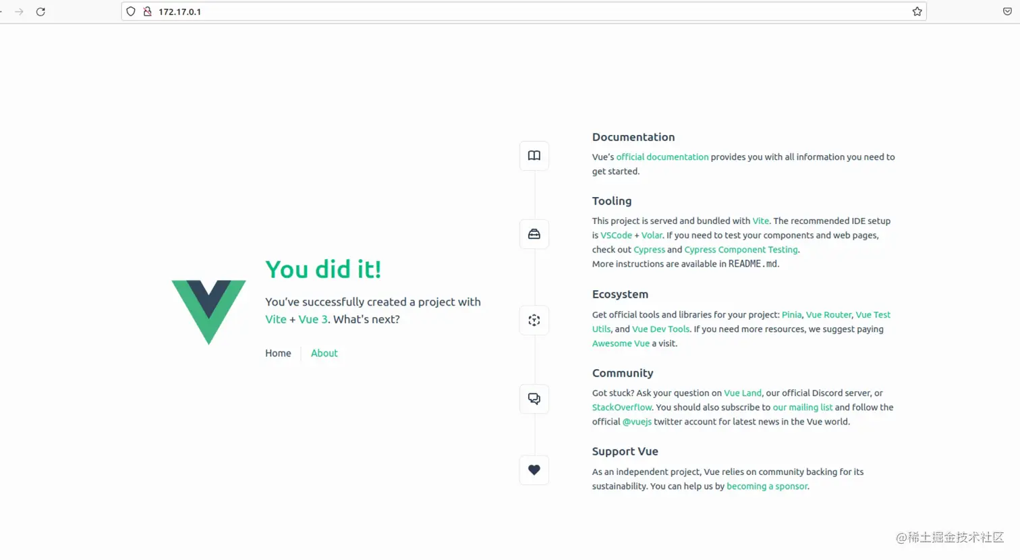
Task: Click the Tooling toolbox icon
Action: point(534,234)
